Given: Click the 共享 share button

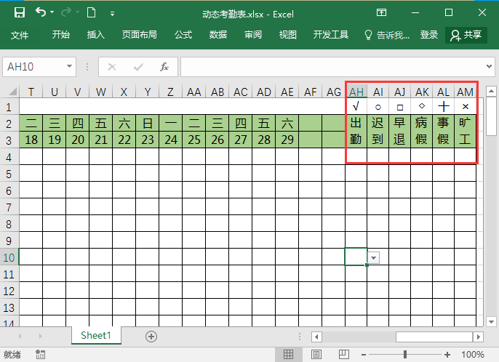Looking at the screenshot, I should 466,35.
